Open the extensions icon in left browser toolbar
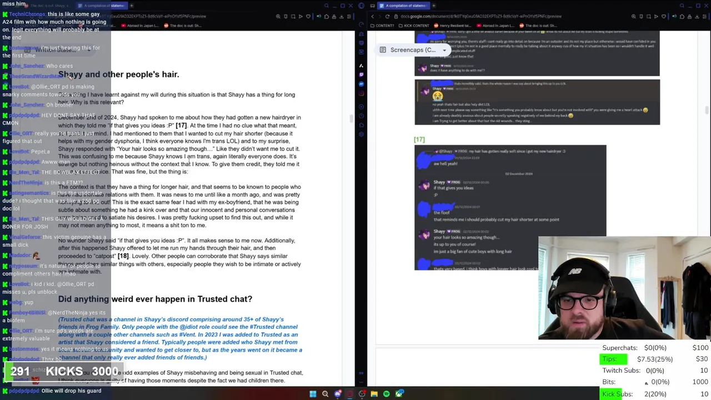The height and width of the screenshot is (400, 711). coord(327,17)
